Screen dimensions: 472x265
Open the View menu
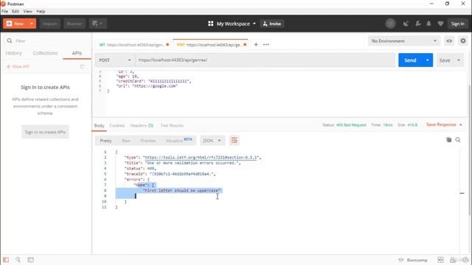(28, 12)
